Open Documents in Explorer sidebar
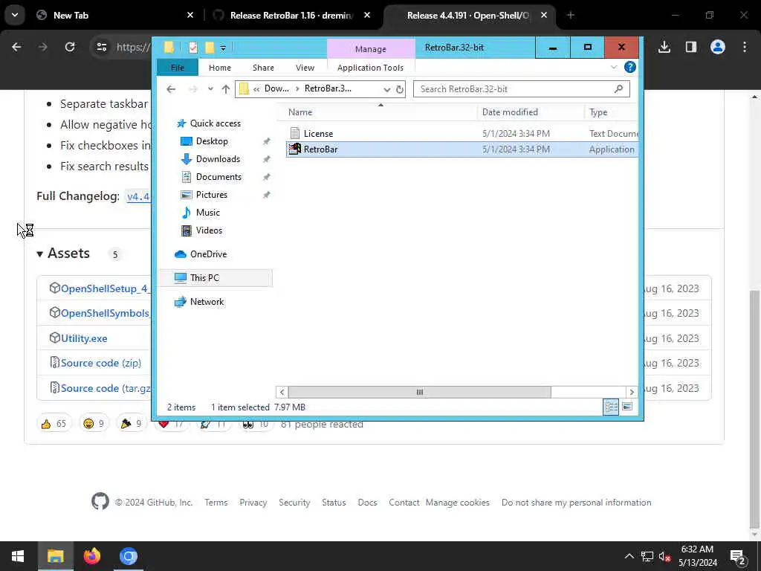 pos(218,177)
